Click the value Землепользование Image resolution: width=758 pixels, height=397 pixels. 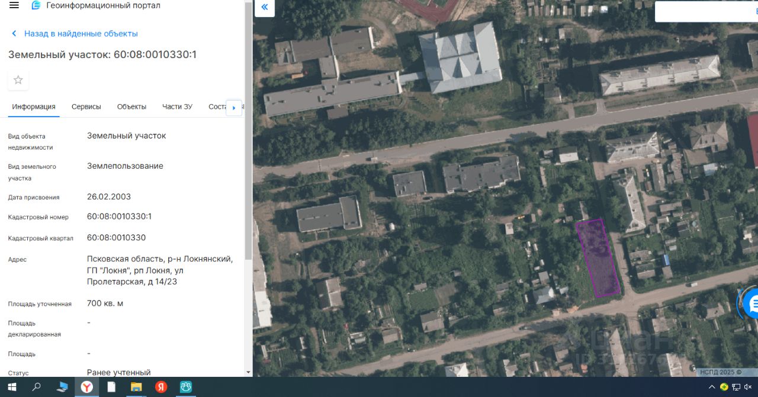[x=125, y=166]
